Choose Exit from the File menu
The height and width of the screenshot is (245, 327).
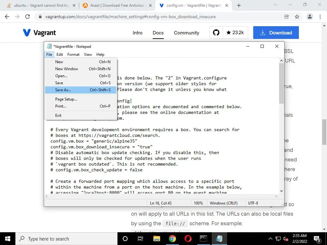click(x=81, y=115)
